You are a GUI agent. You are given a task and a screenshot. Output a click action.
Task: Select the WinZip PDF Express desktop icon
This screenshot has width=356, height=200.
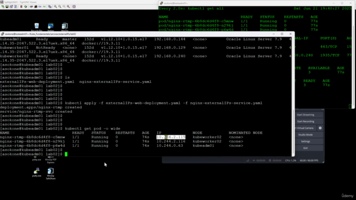(x=51, y=160)
